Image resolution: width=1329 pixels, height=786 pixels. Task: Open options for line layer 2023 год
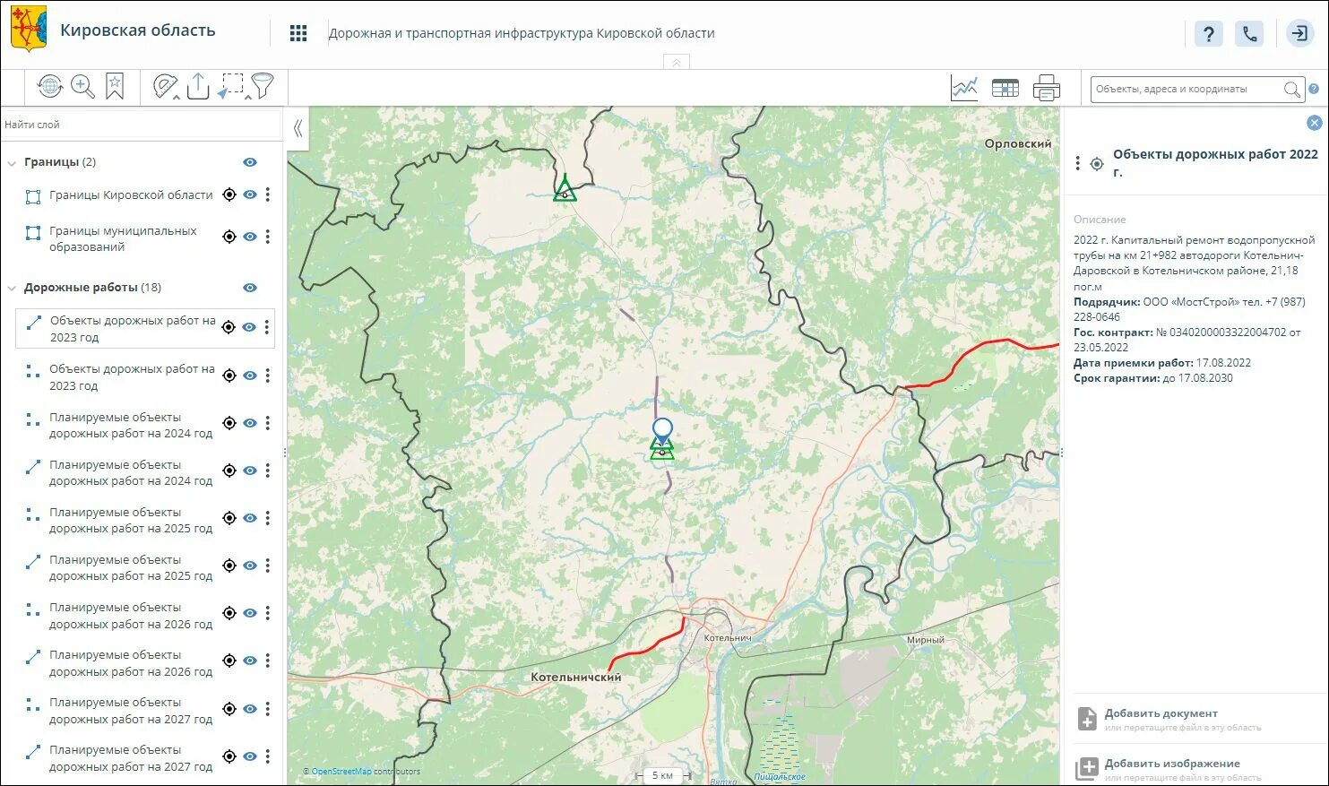coord(266,327)
